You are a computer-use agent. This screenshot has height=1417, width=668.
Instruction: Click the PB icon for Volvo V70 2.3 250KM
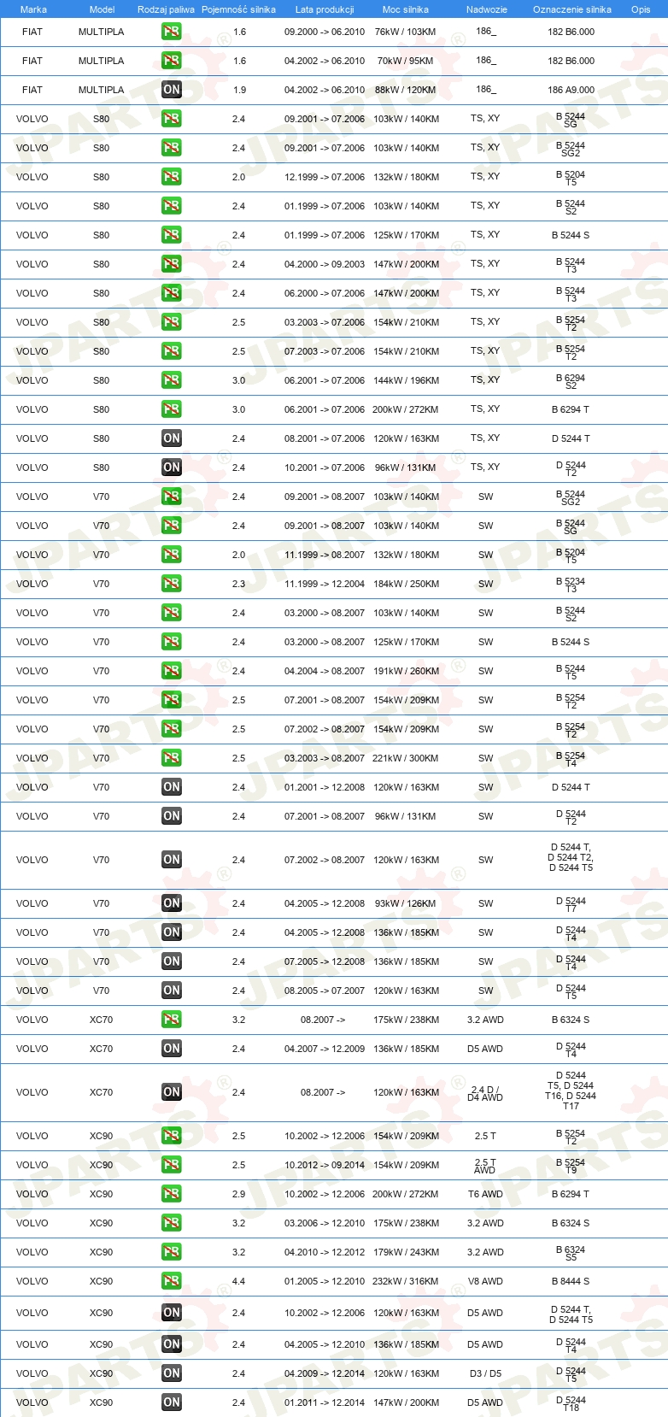pos(172,584)
